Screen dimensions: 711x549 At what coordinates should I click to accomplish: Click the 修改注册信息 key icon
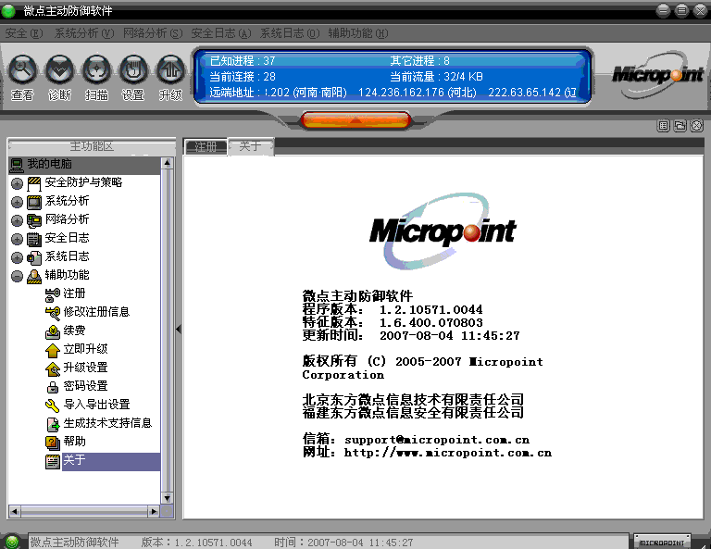(53, 313)
